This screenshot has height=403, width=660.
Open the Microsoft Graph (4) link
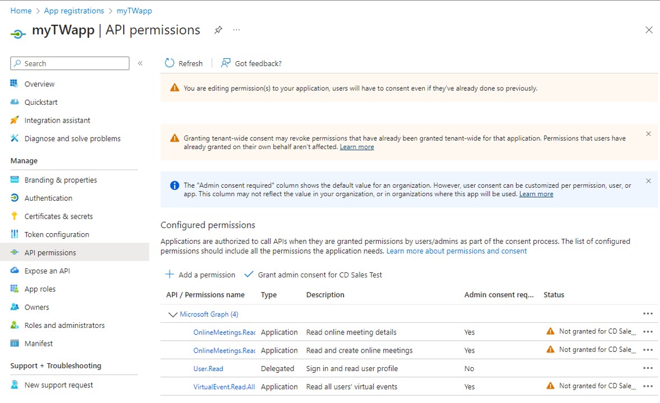[x=209, y=314]
